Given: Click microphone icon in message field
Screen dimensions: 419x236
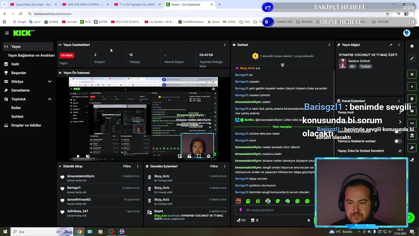Looking at the screenshot, I should click(x=241, y=210).
